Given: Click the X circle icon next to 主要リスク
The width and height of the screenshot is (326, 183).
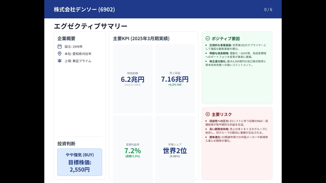Looking at the screenshot, I should [208, 114].
